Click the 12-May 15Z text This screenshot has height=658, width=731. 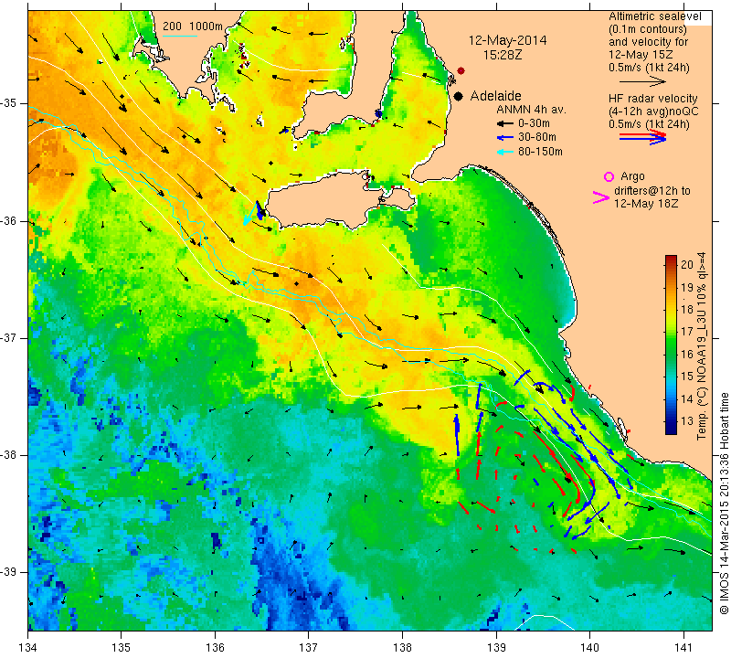pyautogui.click(x=639, y=55)
